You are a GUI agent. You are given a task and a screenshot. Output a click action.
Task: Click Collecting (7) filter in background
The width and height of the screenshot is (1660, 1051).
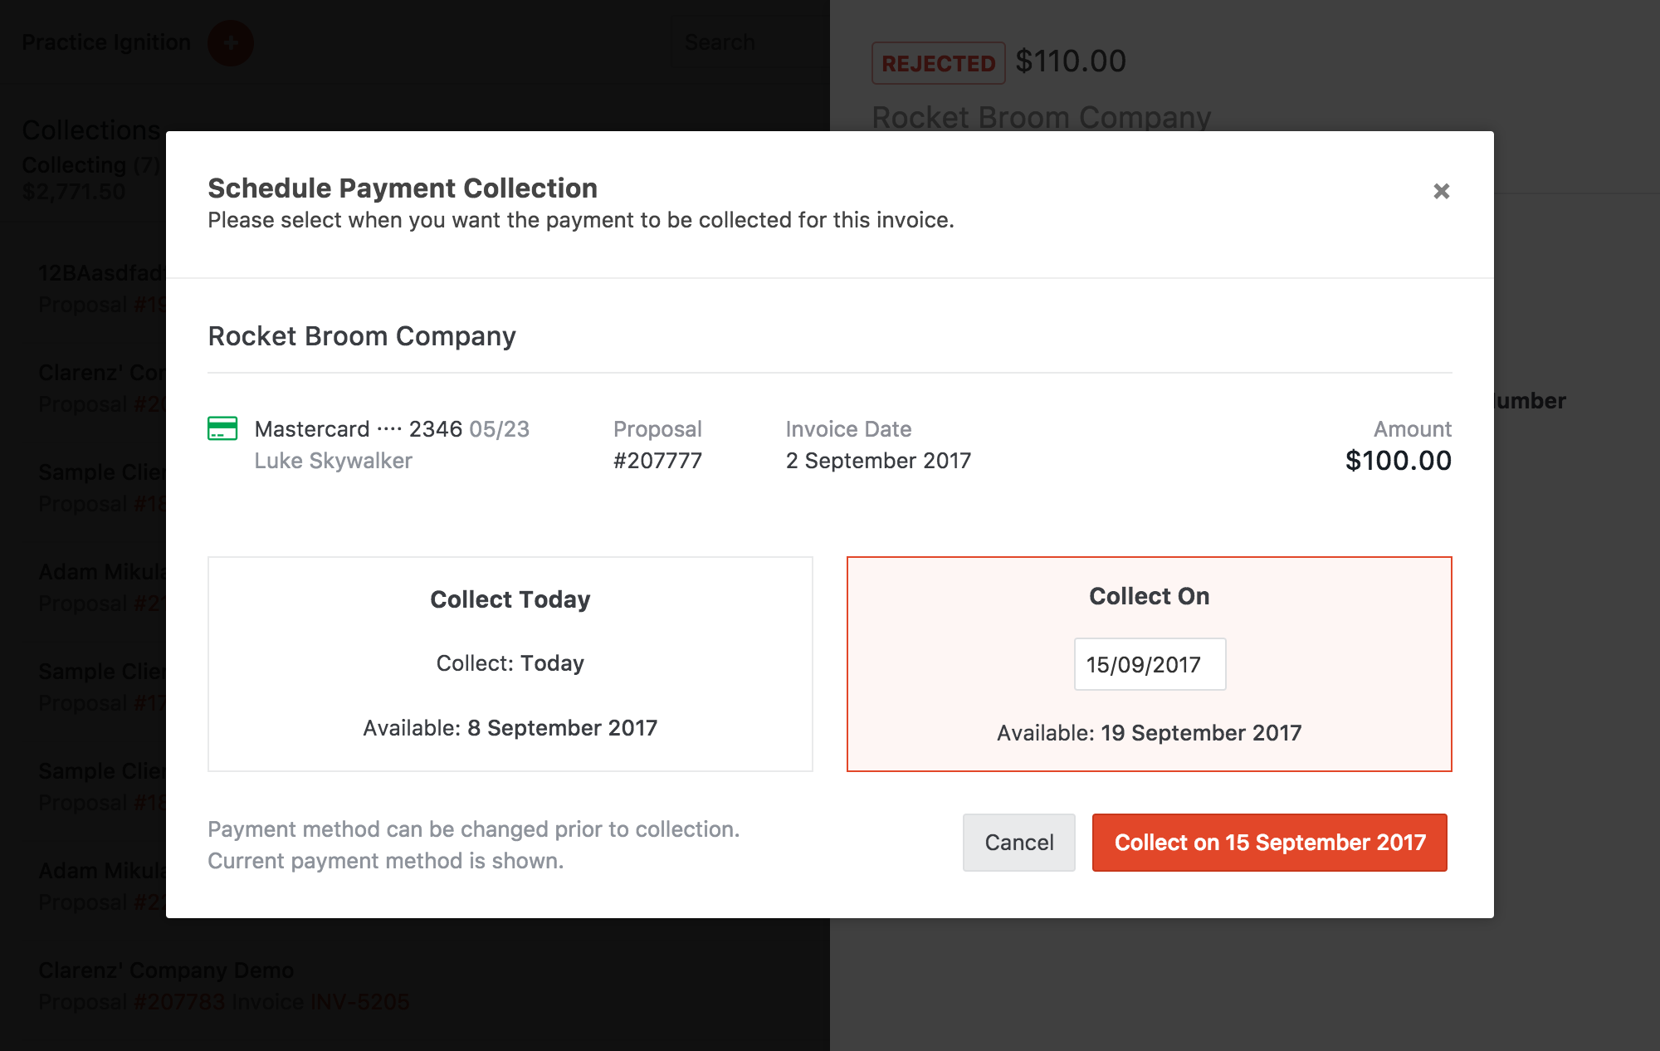91,165
